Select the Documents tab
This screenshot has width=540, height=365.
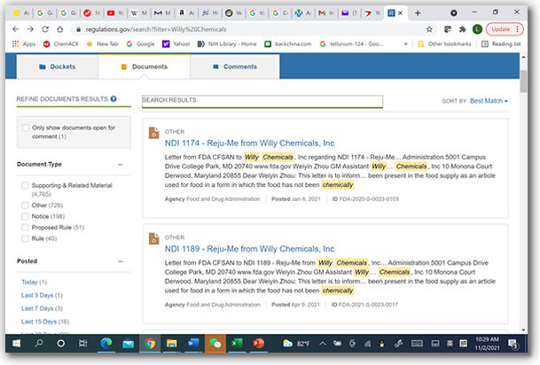point(145,66)
